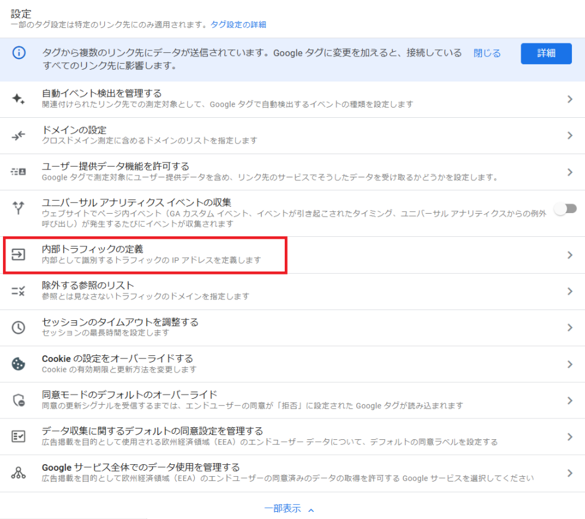Select the ドメインの設定 title
585x519 pixels.
[74, 130]
